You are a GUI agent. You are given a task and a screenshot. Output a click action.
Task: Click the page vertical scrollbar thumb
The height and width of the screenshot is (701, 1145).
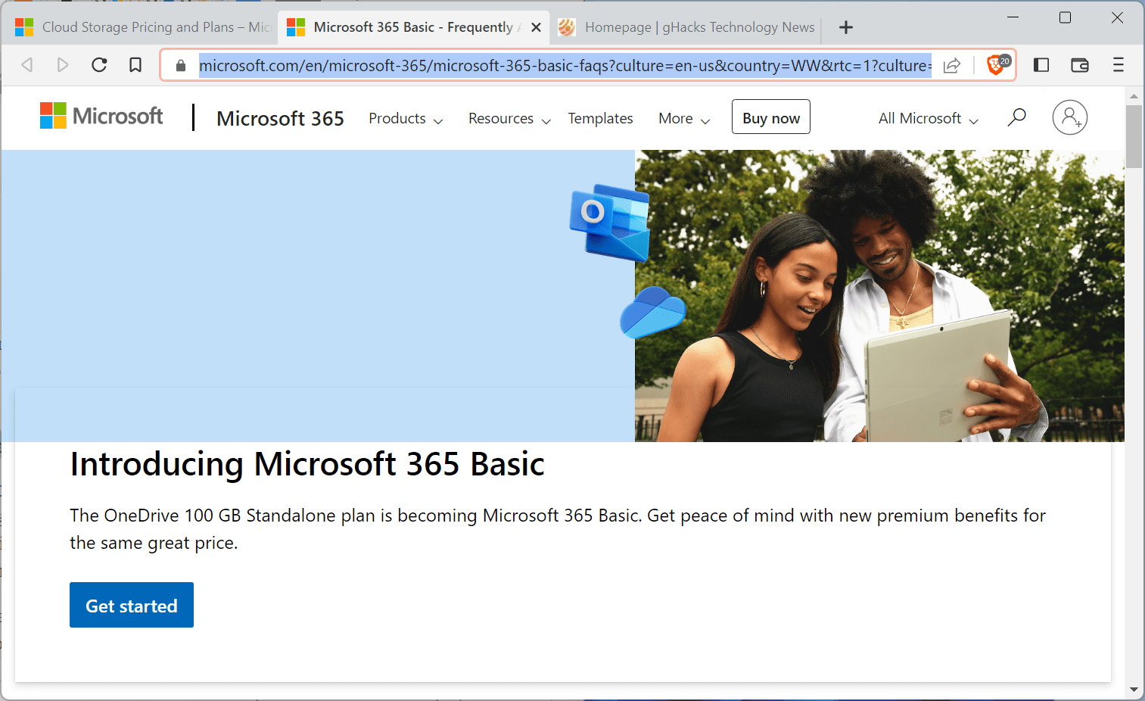click(x=1134, y=136)
